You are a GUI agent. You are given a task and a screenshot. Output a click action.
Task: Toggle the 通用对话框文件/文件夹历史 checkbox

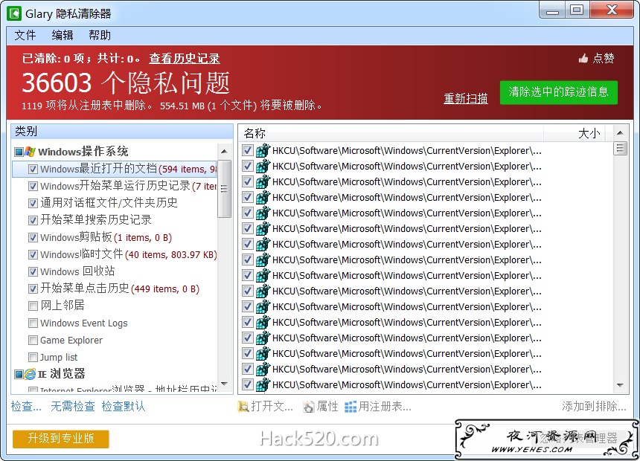coord(33,203)
